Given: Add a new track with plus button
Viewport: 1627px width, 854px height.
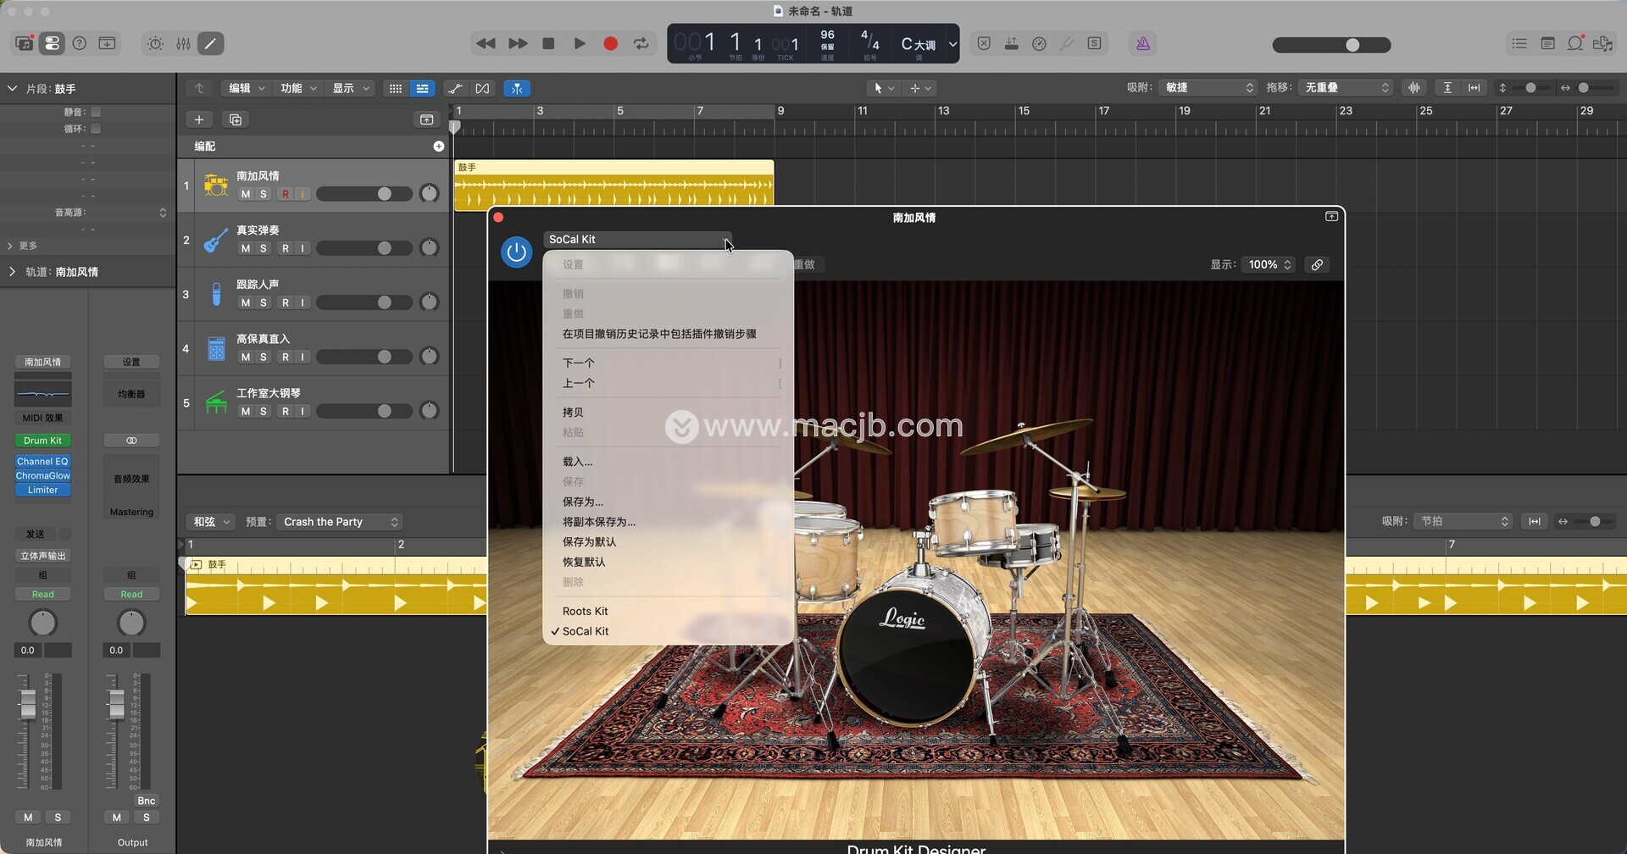Looking at the screenshot, I should point(199,120).
